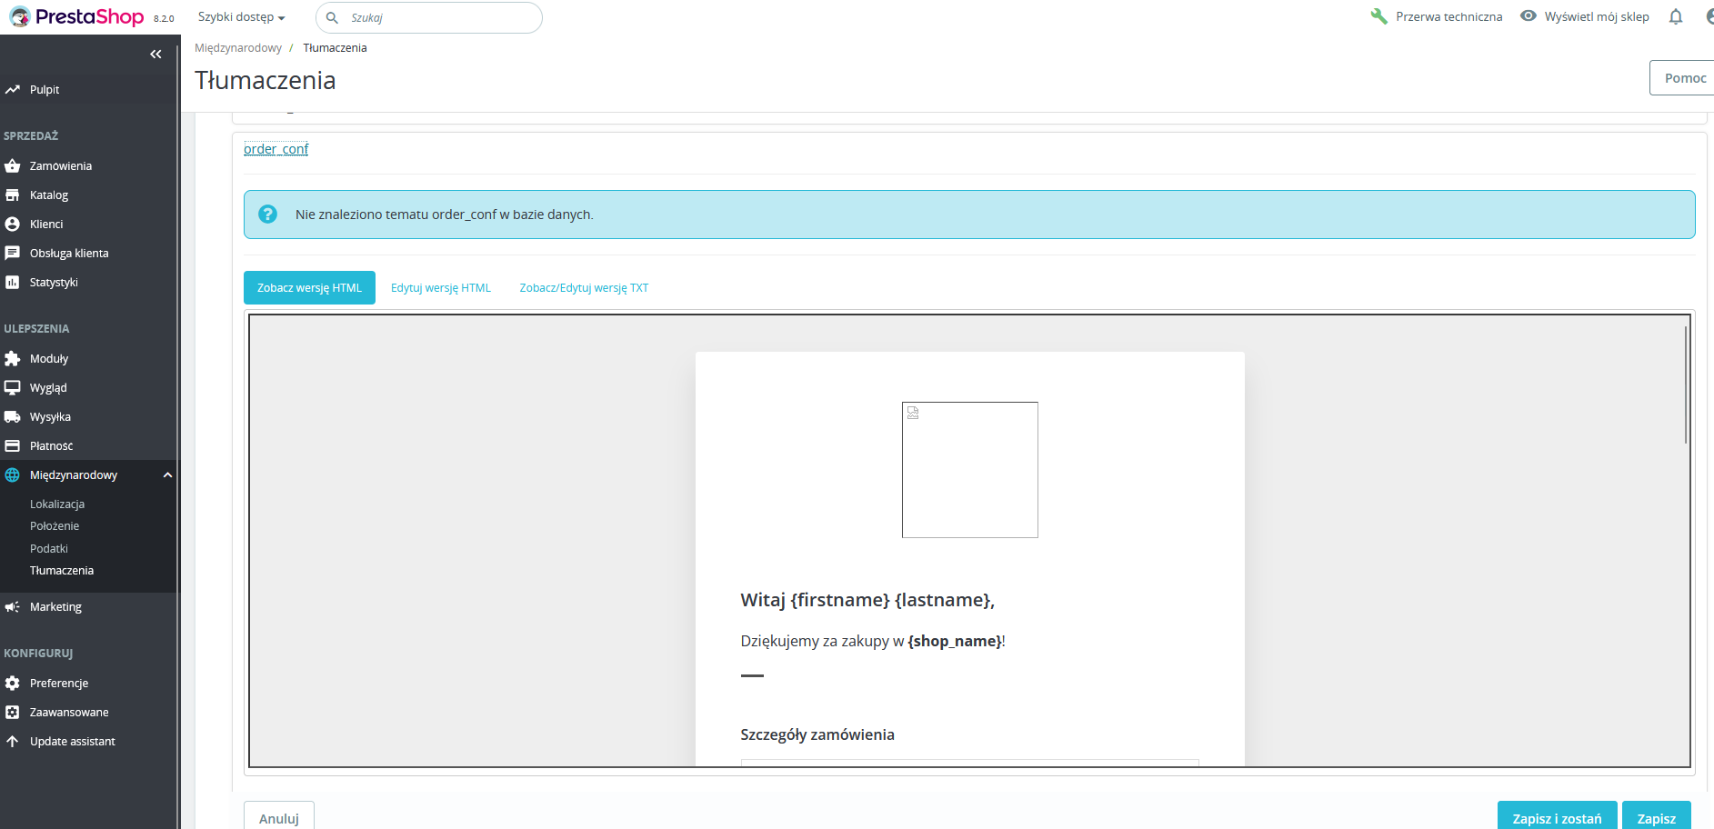Image resolution: width=1714 pixels, height=829 pixels.
Task: Click the Katalog store icon
Action: tap(13, 195)
